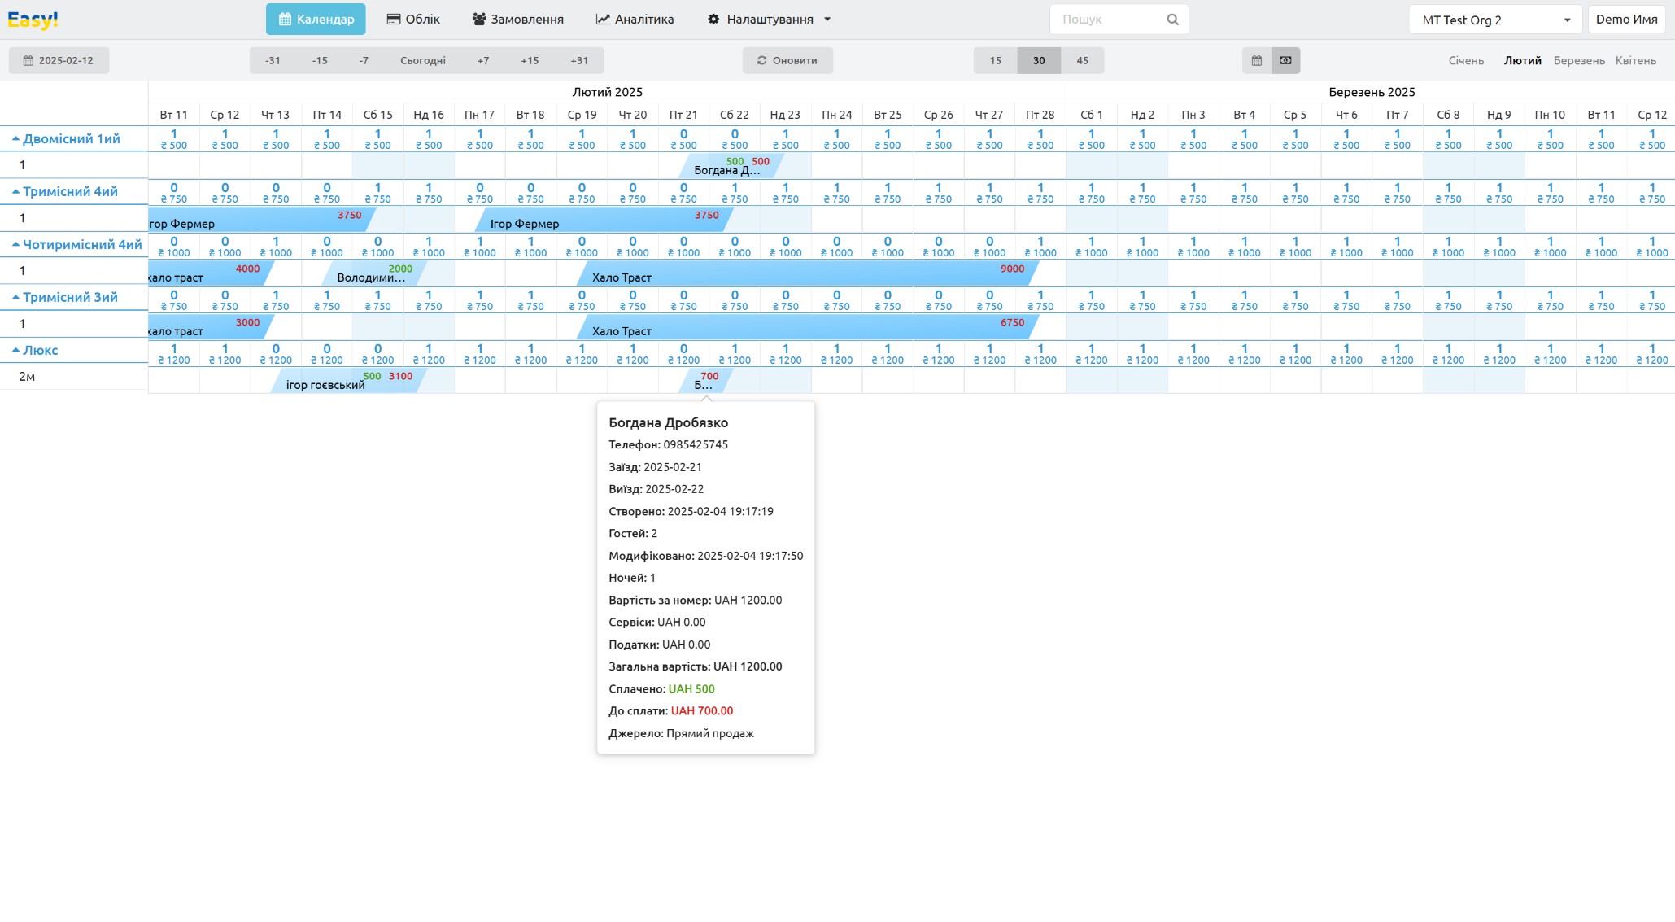Click Хало Траст 9000 booking bar
This screenshot has height=922, width=1675.
(x=805, y=273)
